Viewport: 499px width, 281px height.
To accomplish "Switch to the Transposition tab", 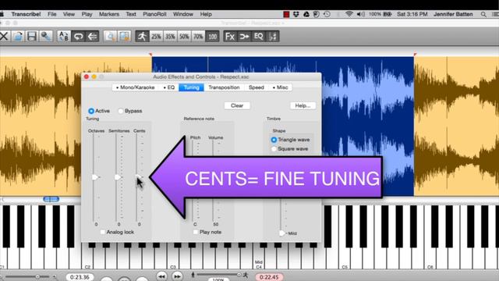I will [x=224, y=87].
